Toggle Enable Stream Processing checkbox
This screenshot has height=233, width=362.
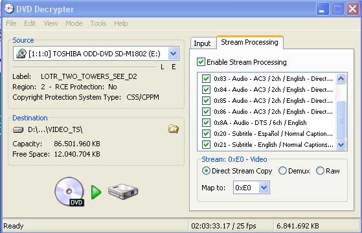point(201,62)
